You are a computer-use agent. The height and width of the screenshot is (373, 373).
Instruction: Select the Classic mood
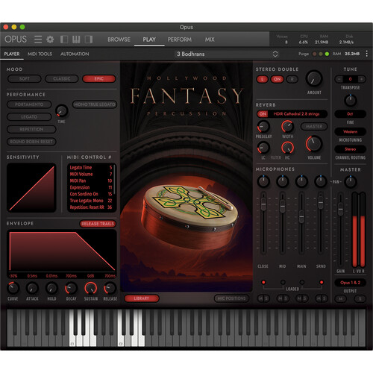click(62, 79)
